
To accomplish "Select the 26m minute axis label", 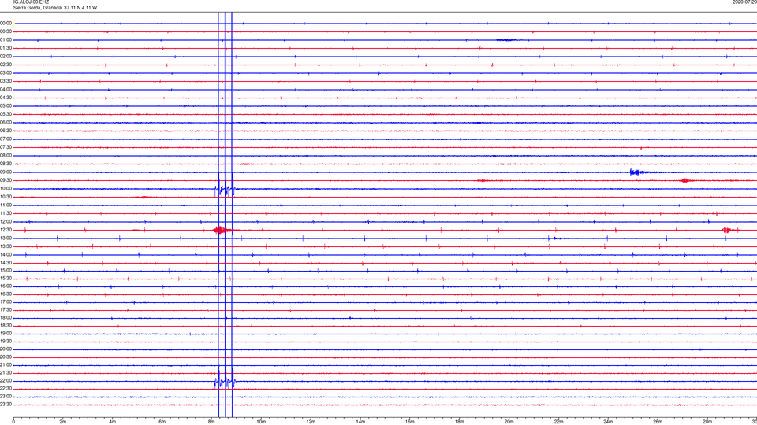I will tap(658, 422).
